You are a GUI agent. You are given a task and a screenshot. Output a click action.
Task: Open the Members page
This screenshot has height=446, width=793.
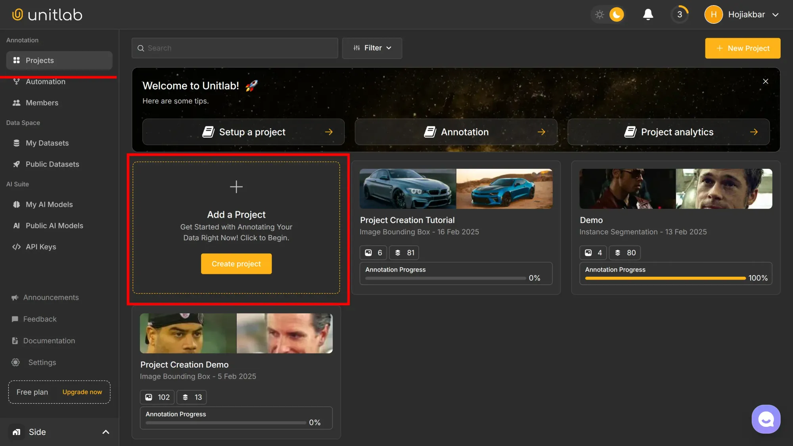click(41, 103)
